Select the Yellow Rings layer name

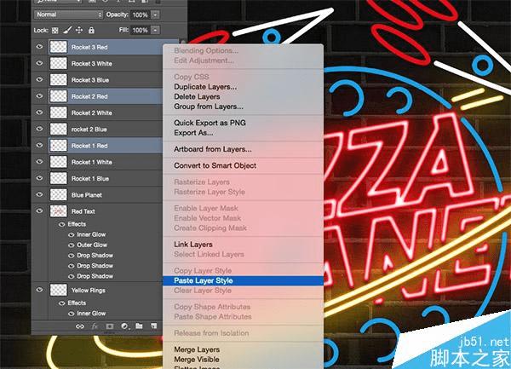point(89,290)
